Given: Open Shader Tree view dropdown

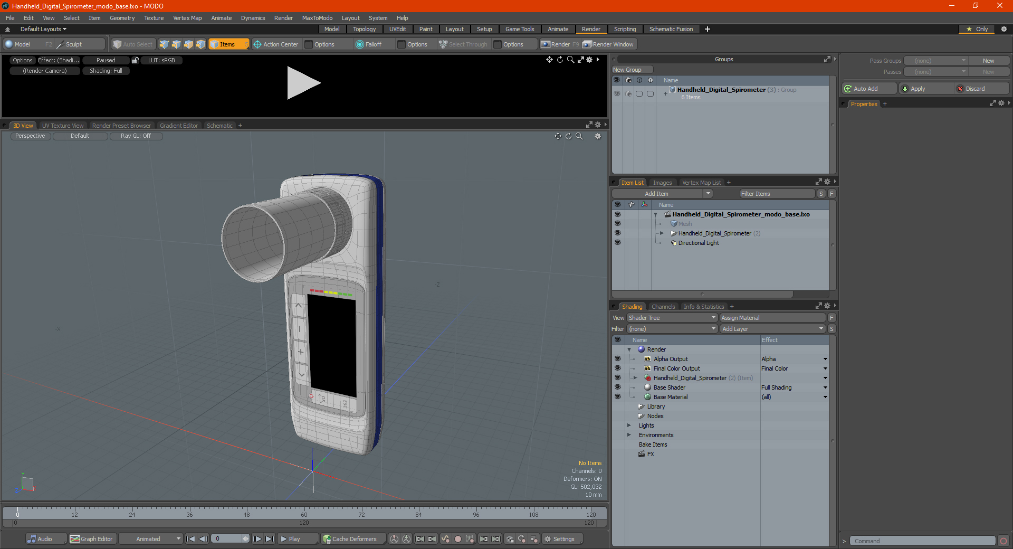Looking at the screenshot, I should click(672, 318).
